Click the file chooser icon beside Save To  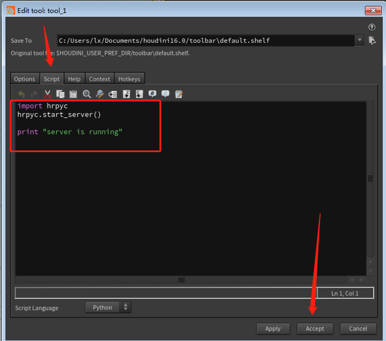[372, 40]
